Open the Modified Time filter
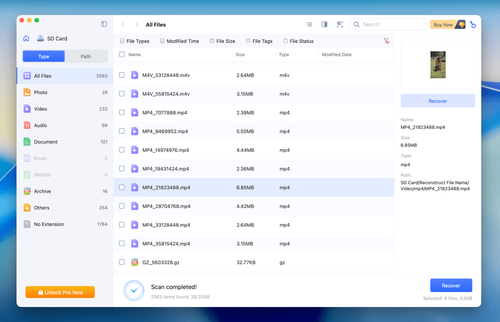The image size is (500, 322). [x=179, y=41]
